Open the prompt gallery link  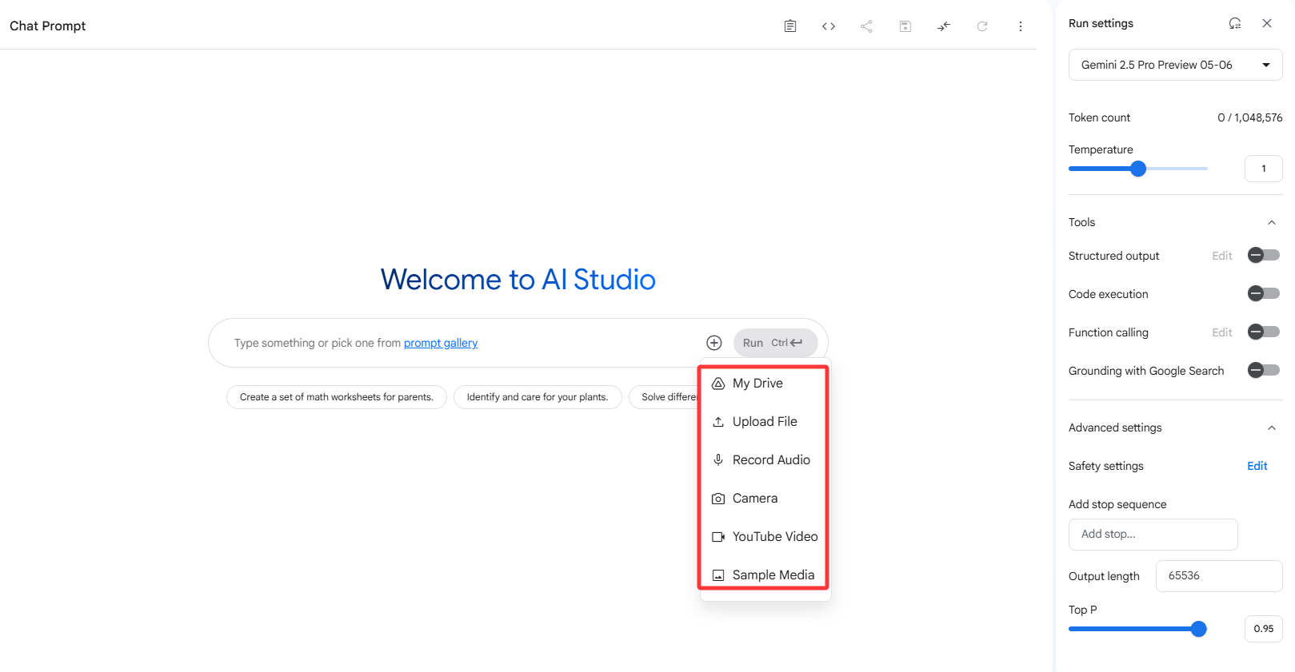coord(441,343)
